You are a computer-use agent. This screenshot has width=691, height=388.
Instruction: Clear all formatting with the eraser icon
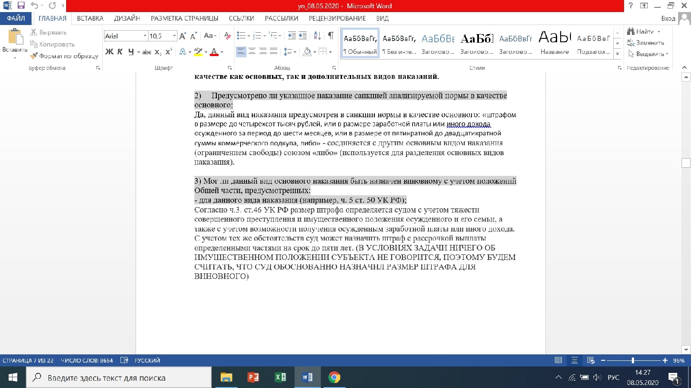[227, 36]
